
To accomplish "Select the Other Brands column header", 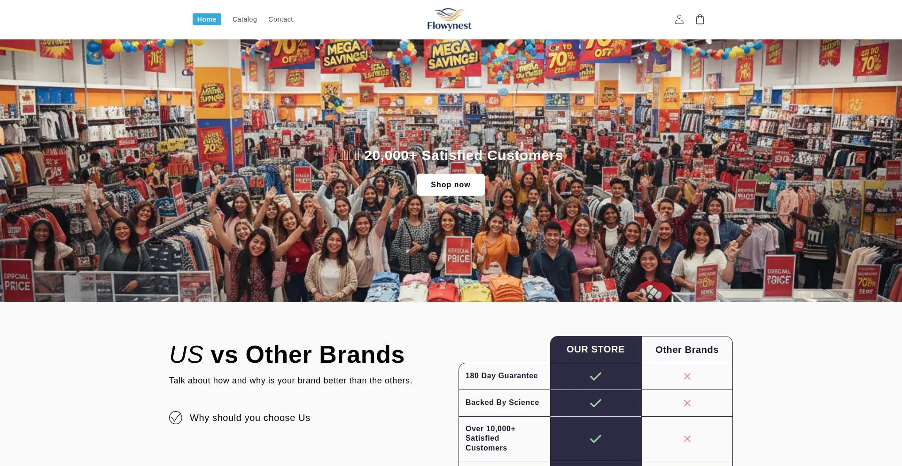I will 687,350.
